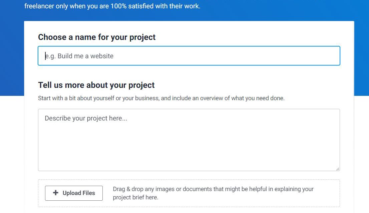Click the Upload Files button
Image resolution: width=369 pixels, height=213 pixels.
coord(74,193)
